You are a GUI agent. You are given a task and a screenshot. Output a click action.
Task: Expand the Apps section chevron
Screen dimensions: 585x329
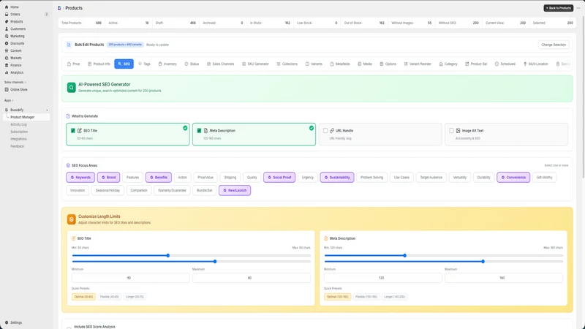tap(12, 101)
